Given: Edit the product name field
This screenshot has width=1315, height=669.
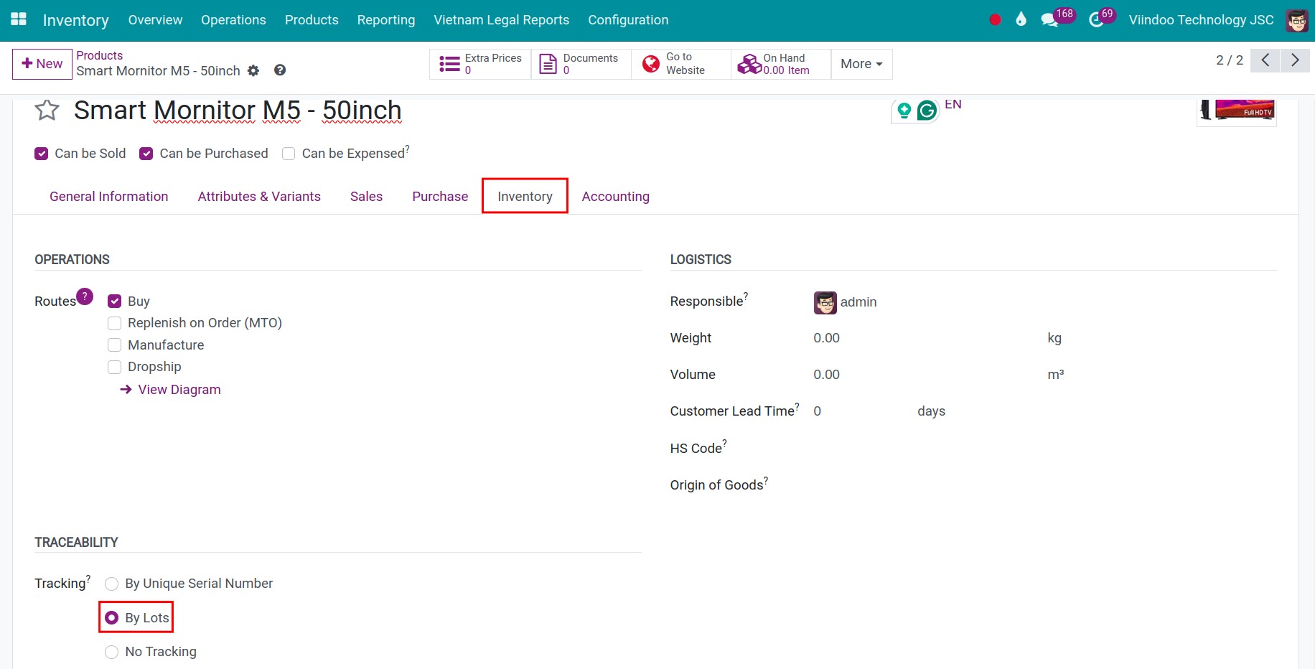Looking at the screenshot, I should pyautogui.click(x=238, y=111).
